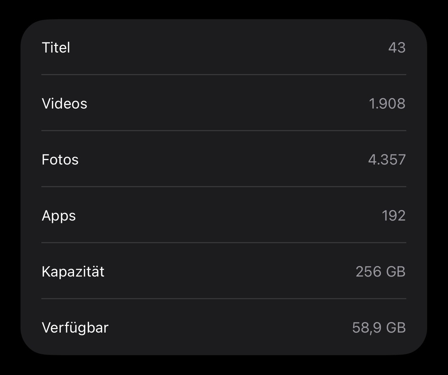The image size is (448, 375).
Task: Click the Fotos count 4.357
Action: coord(387,160)
